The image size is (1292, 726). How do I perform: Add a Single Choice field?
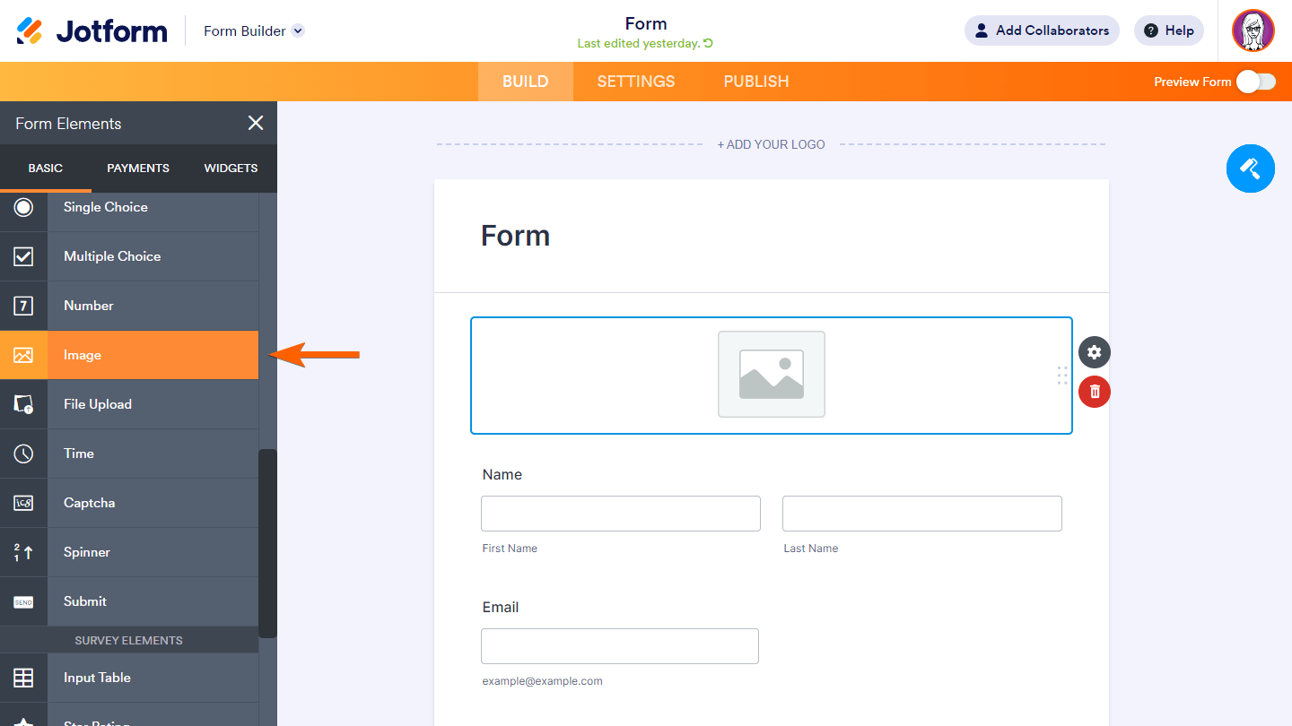(129, 207)
